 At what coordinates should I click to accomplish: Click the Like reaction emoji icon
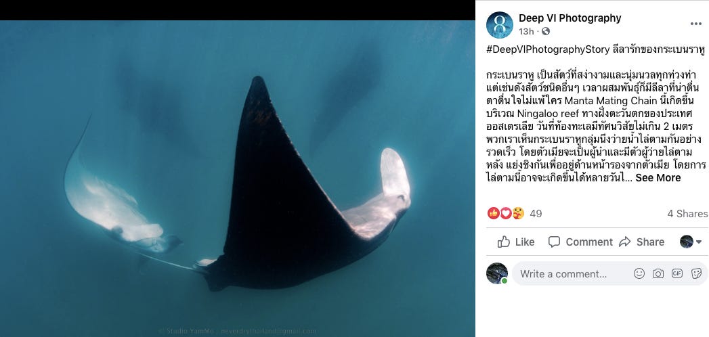pyautogui.click(x=493, y=213)
